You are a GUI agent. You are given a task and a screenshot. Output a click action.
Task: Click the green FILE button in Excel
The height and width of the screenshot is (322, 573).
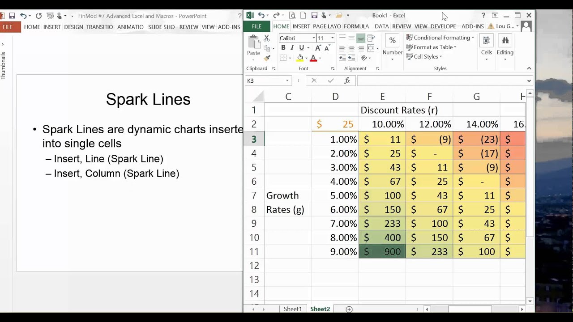[x=257, y=26]
